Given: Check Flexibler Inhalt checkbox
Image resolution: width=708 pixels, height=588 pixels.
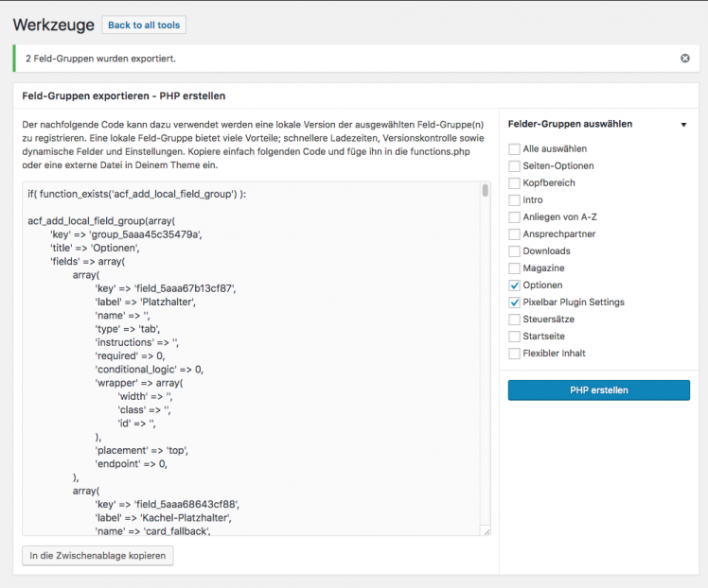Looking at the screenshot, I should (514, 354).
